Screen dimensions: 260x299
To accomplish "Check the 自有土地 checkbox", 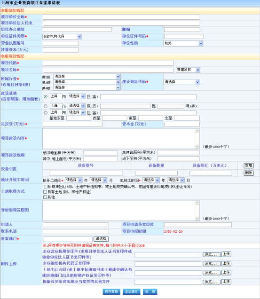I will [x=45, y=192].
